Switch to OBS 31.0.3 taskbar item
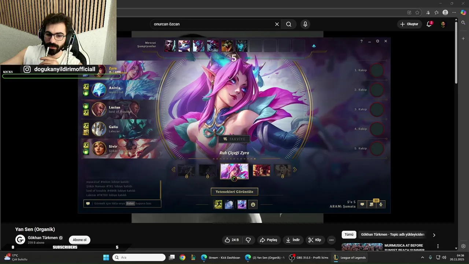Screen dimensions: 469x264 tap(309, 257)
